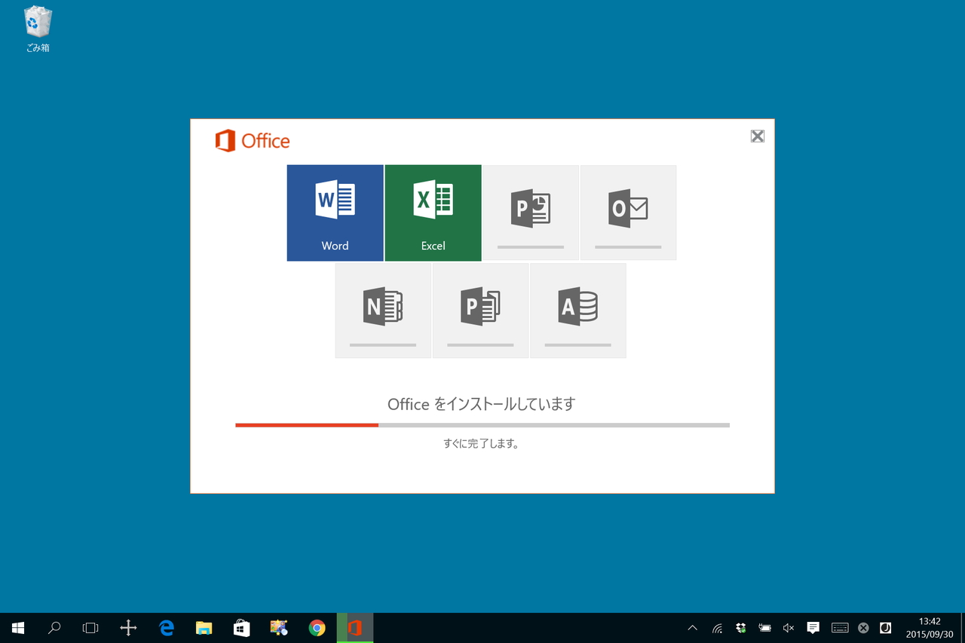Click the installation progress bar
Viewport: 965px width, 643px height.
pos(482,424)
